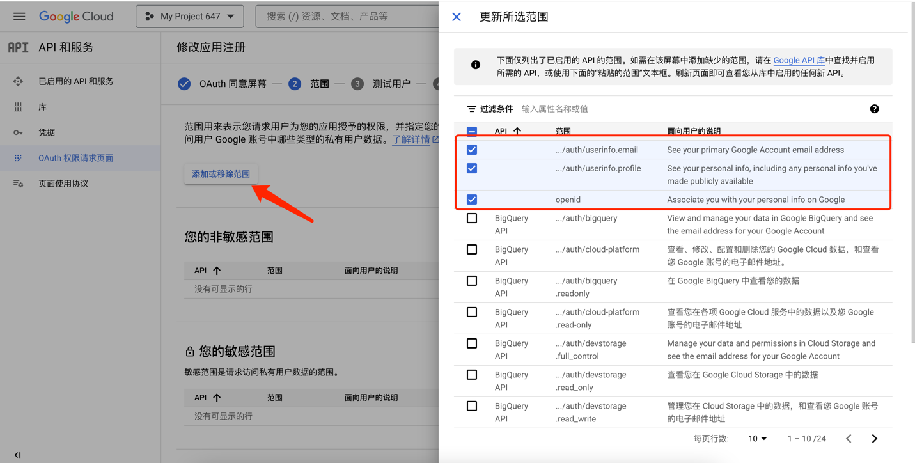The width and height of the screenshot is (915, 463).
Task: Click the OAuth 权限请求页面 sidebar icon
Action: (18, 158)
